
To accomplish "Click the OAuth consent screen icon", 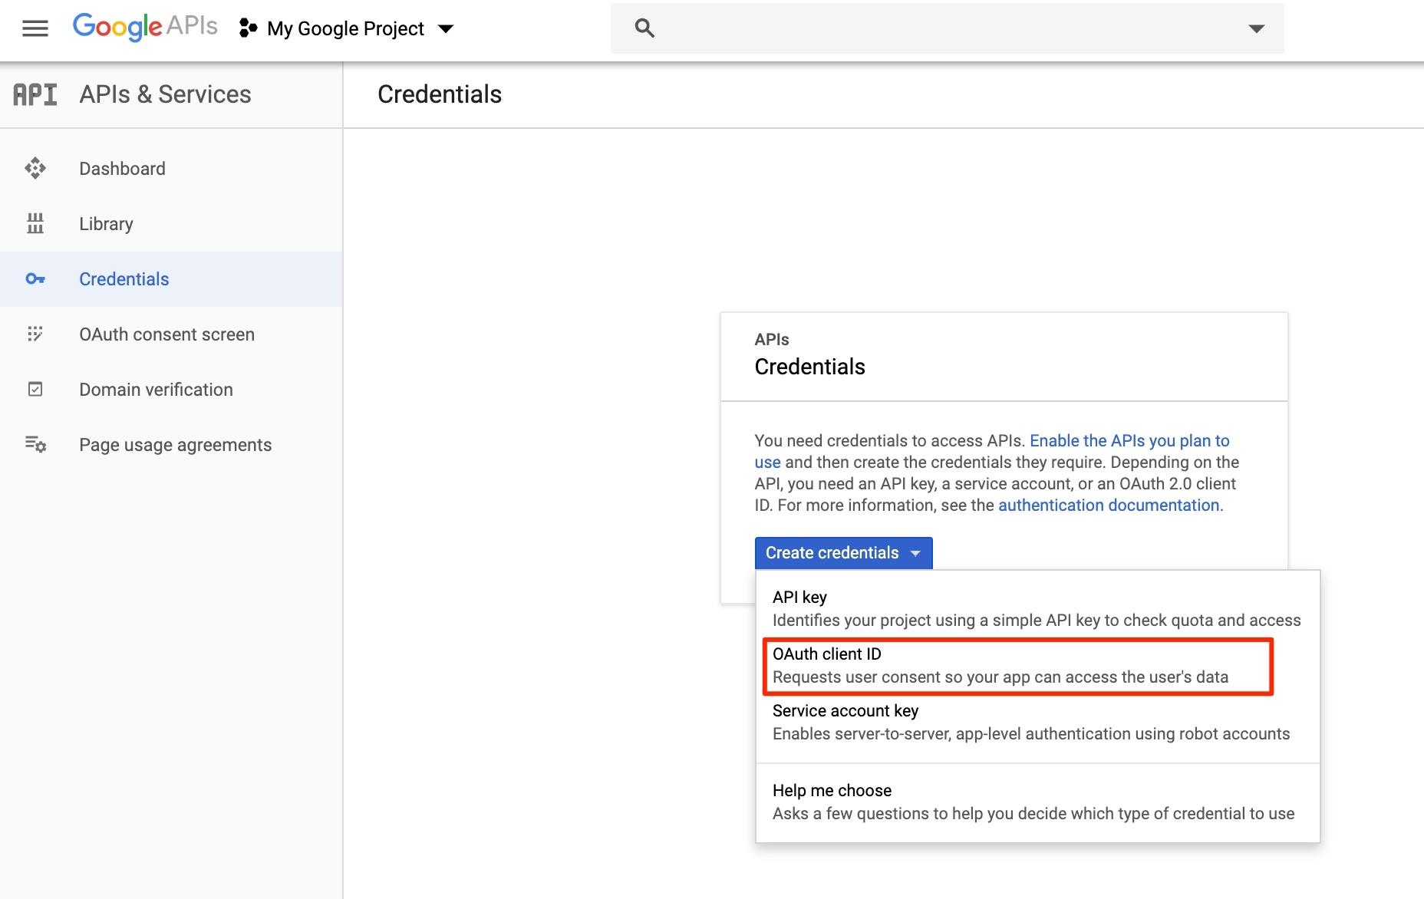I will click(x=35, y=334).
